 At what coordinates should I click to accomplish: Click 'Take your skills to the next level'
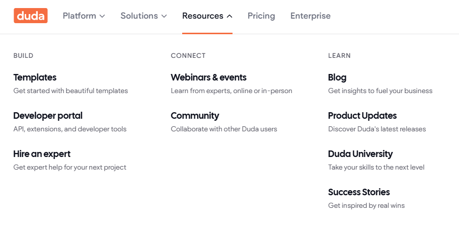pos(376,168)
